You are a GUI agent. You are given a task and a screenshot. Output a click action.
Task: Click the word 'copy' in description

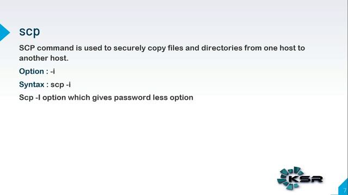[x=157, y=48]
